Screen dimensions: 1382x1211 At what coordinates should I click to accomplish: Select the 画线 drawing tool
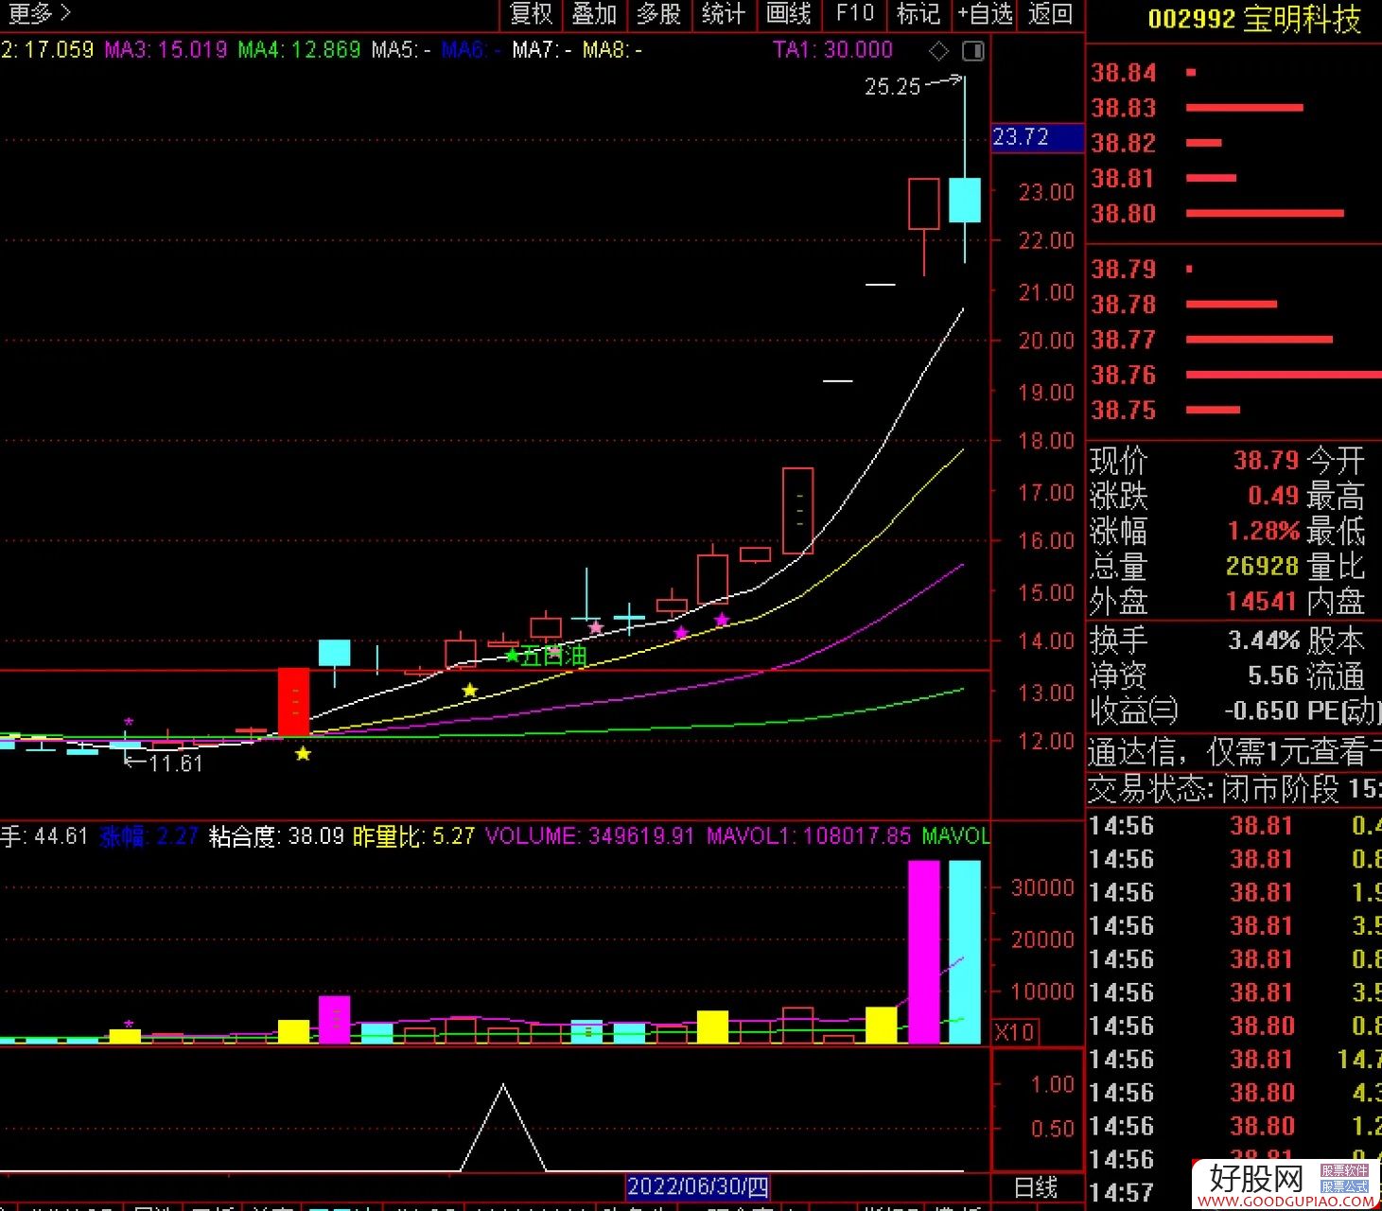pos(789,13)
